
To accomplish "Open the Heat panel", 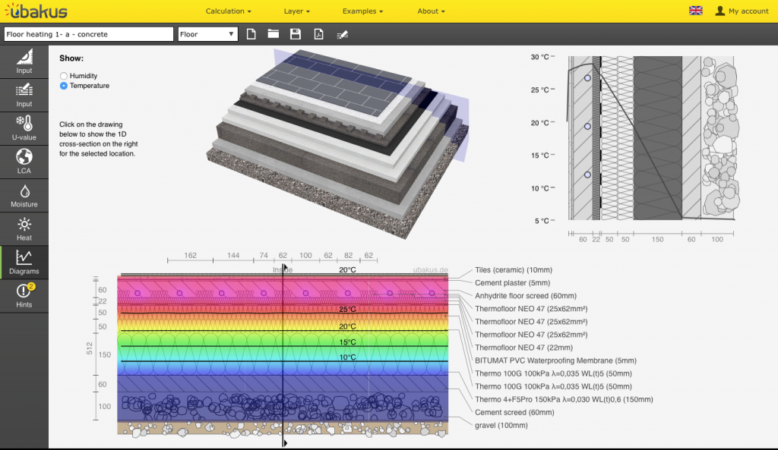I will pos(24,228).
